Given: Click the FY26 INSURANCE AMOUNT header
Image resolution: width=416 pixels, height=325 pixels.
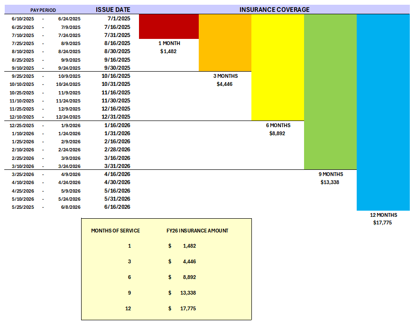Looking at the screenshot, I should pyautogui.click(x=197, y=230).
